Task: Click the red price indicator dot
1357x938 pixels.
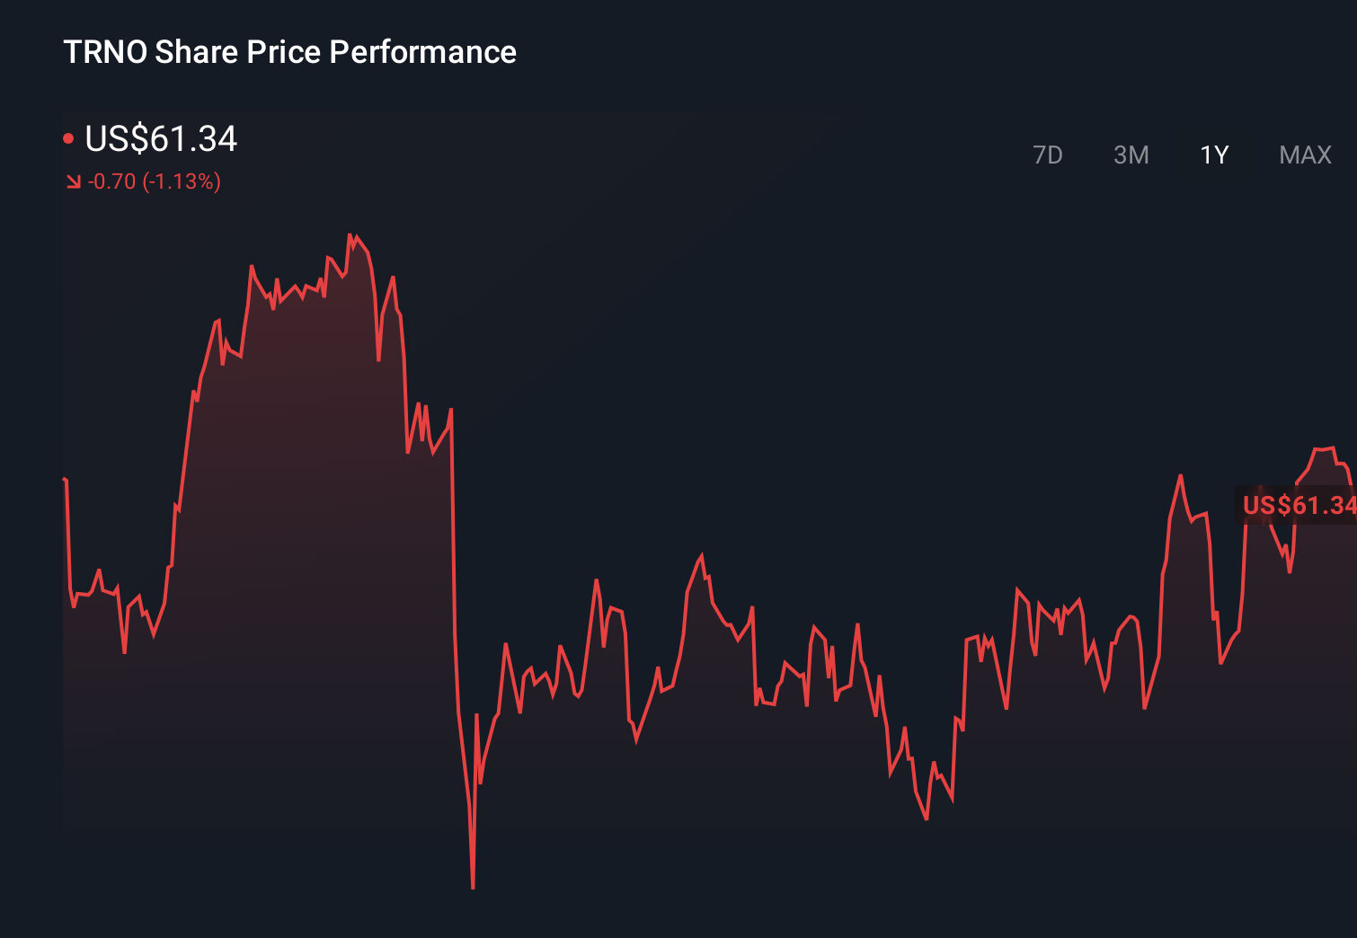Action: [70, 137]
